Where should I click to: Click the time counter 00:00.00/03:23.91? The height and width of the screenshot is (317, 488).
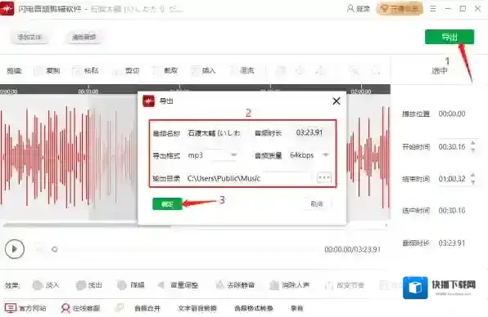coord(352,249)
